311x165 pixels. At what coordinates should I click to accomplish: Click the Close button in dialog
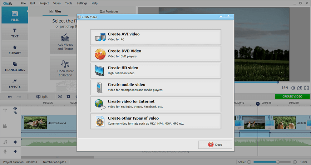(215, 145)
